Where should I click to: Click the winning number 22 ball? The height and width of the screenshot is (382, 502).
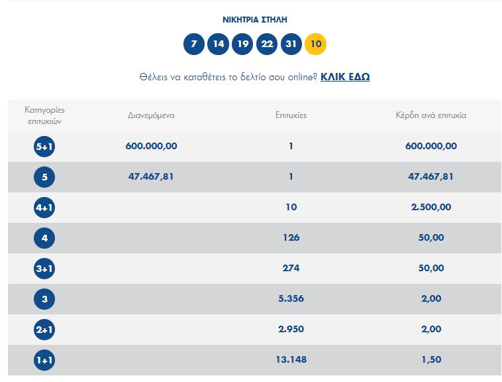click(x=267, y=44)
